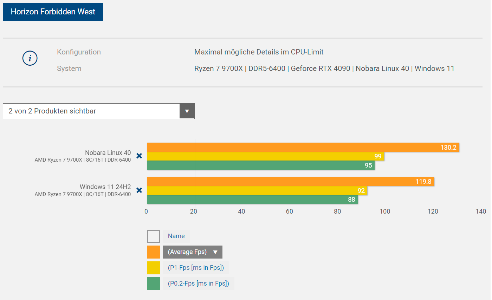Click the x-axis value 0

tap(146, 211)
